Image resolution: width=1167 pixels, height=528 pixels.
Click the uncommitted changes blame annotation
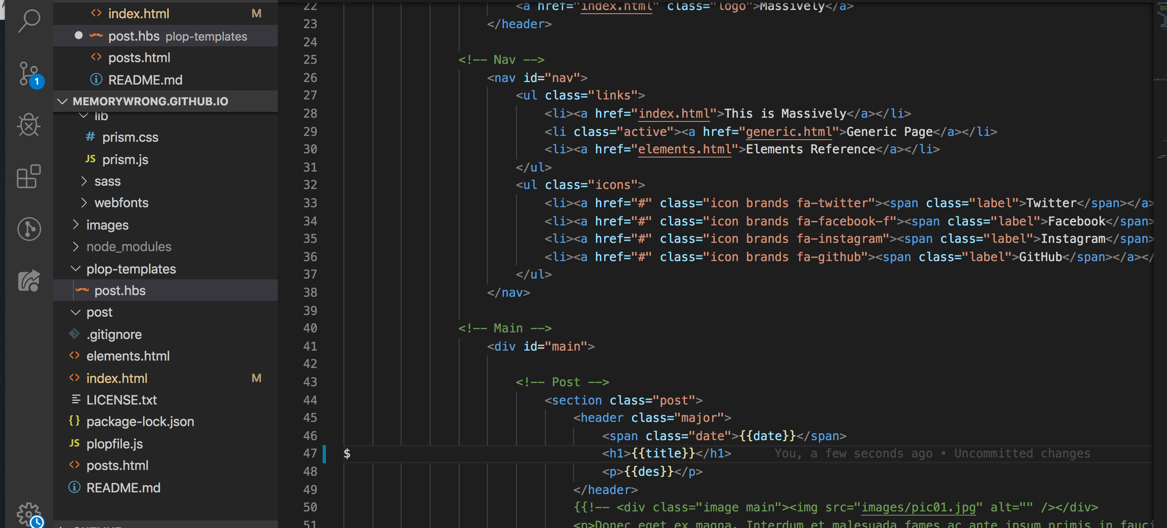(932, 453)
